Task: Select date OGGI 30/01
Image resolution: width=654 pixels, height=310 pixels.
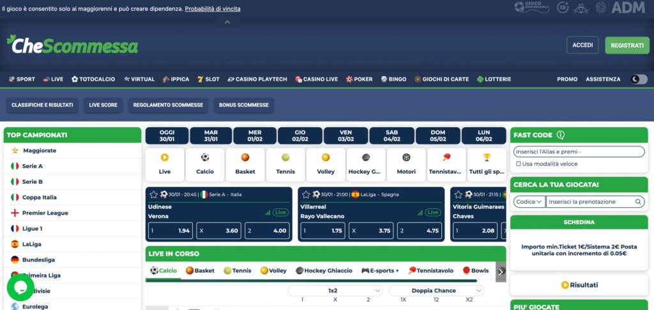Action: click(167, 136)
